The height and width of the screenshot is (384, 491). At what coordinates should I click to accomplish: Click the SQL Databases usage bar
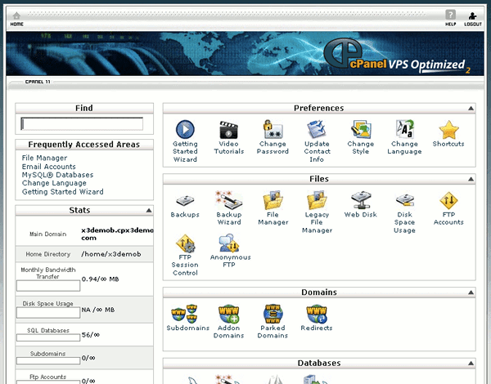click(48, 337)
